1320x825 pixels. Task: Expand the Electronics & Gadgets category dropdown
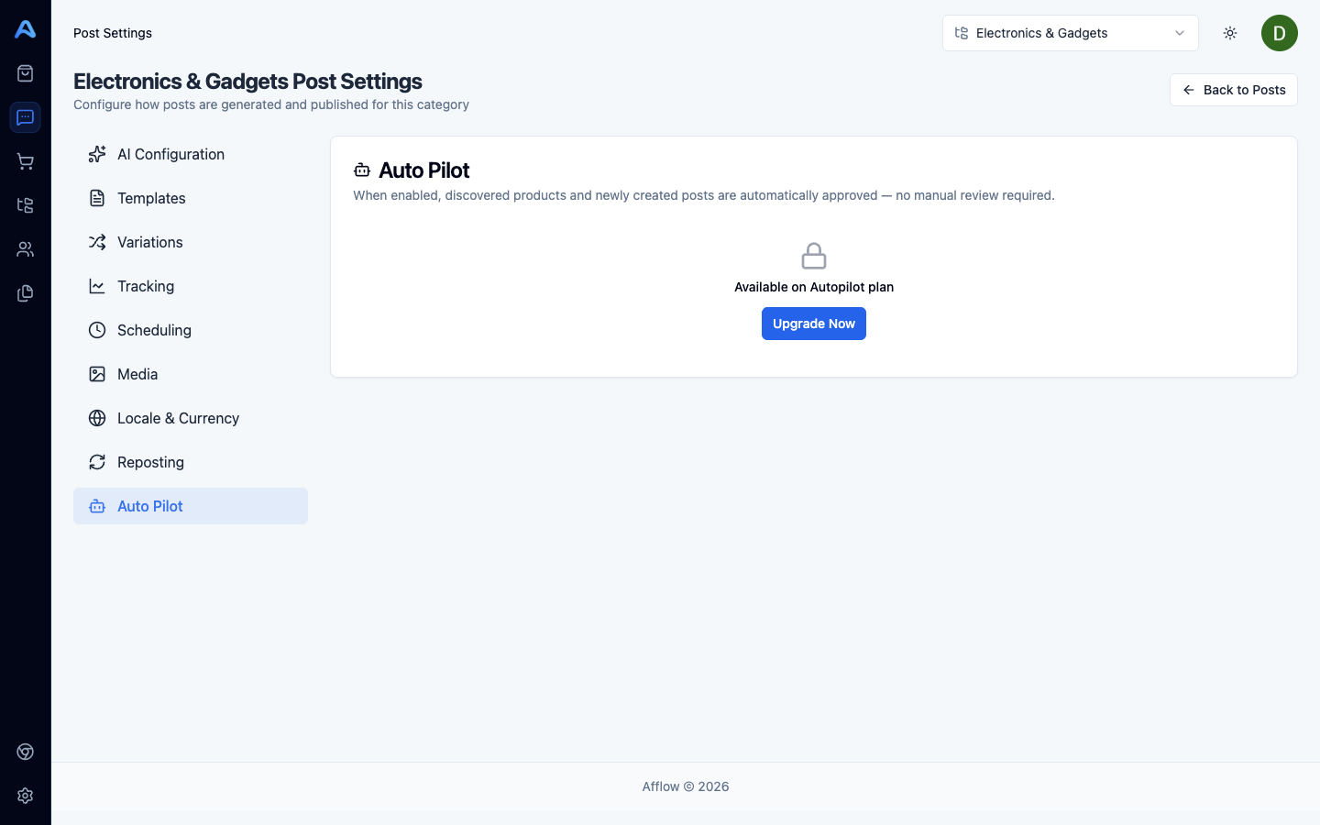tap(1070, 33)
